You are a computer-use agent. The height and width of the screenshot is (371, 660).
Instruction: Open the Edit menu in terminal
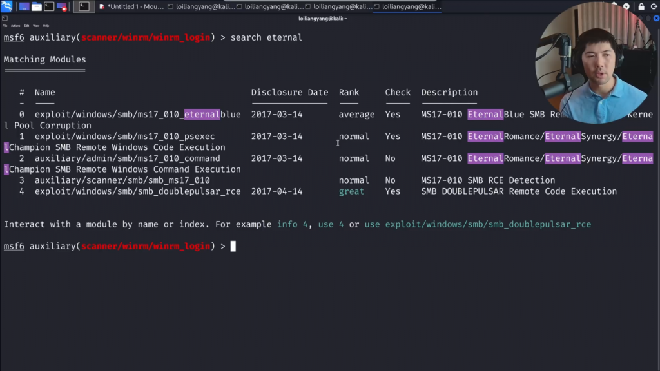click(26, 26)
